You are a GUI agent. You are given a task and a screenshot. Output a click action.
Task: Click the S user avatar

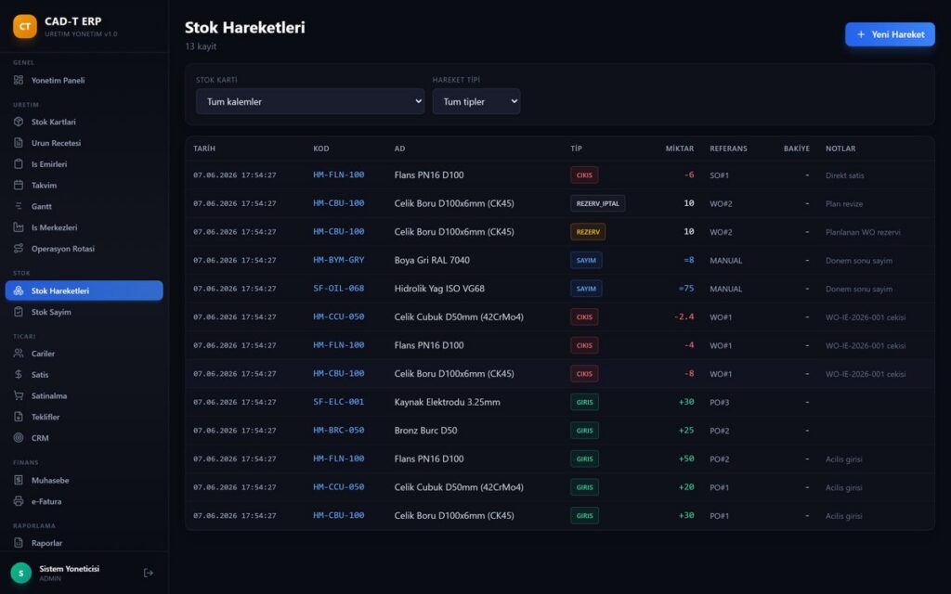pyautogui.click(x=21, y=573)
